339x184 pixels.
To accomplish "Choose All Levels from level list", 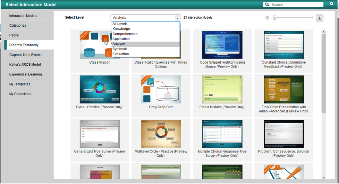I will click(146, 24).
